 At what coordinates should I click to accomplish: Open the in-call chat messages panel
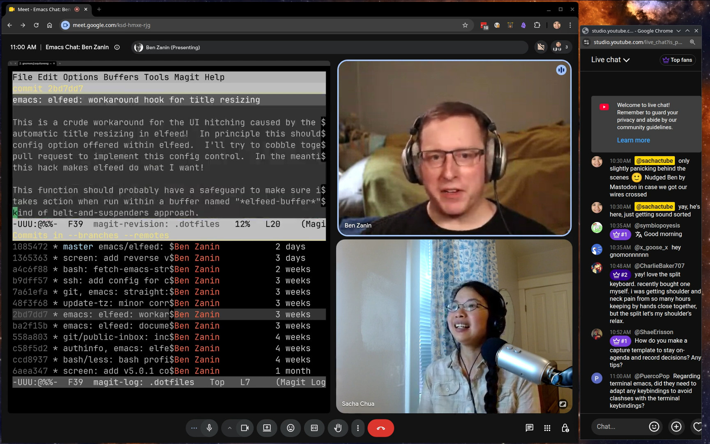(529, 428)
